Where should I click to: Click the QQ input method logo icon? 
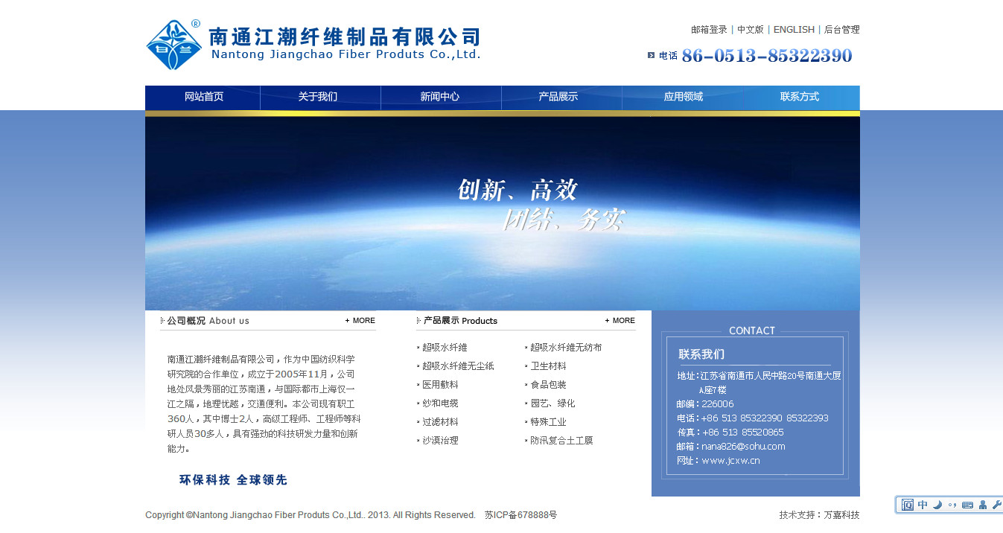point(907,505)
